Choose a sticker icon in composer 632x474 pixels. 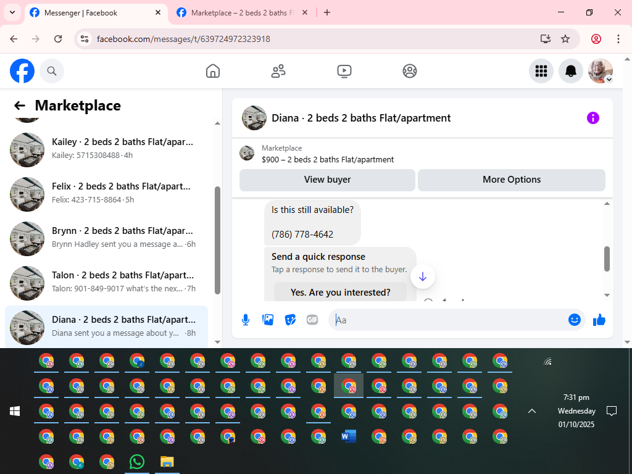[x=290, y=320]
